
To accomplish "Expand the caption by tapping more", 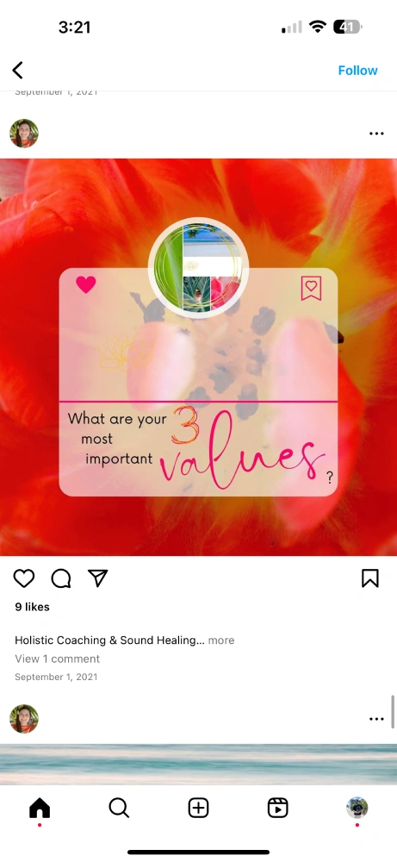I will click(x=221, y=640).
